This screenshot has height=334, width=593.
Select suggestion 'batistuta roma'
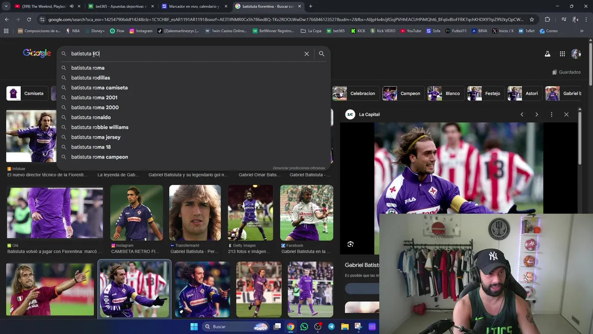[194, 68]
